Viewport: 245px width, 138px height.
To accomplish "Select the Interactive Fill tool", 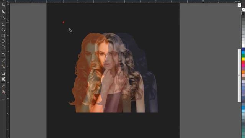I will pos(3,92).
